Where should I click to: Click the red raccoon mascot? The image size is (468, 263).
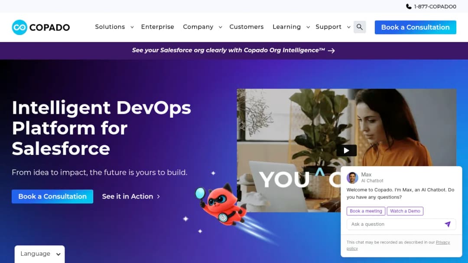click(x=221, y=204)
